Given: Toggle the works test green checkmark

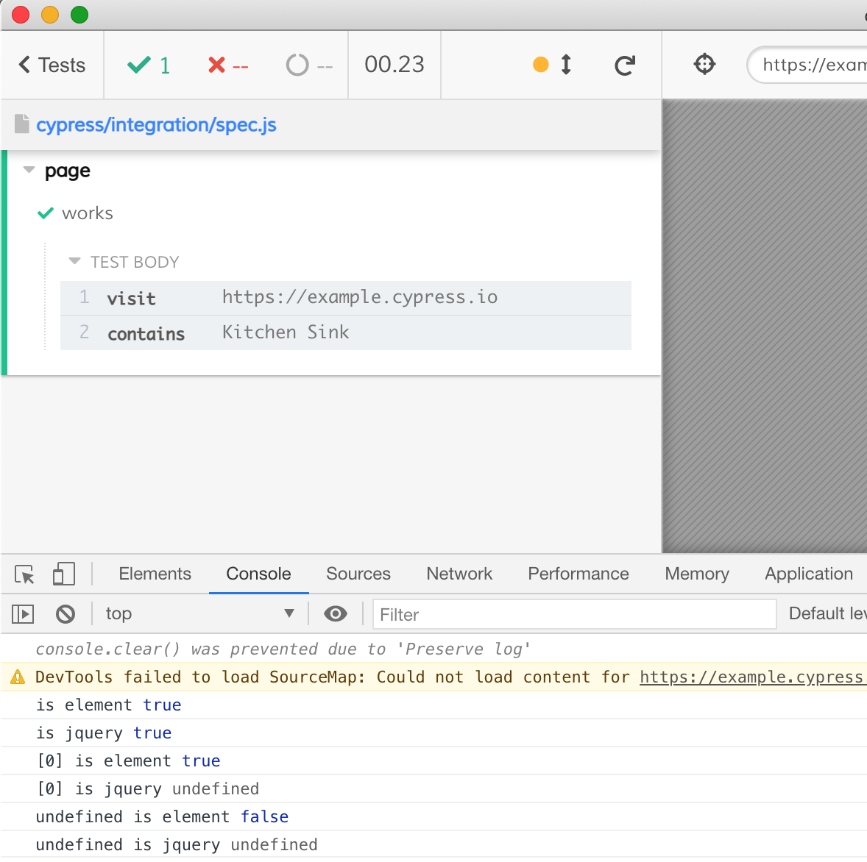Looking at the screenshot, I should coord(45,213).
